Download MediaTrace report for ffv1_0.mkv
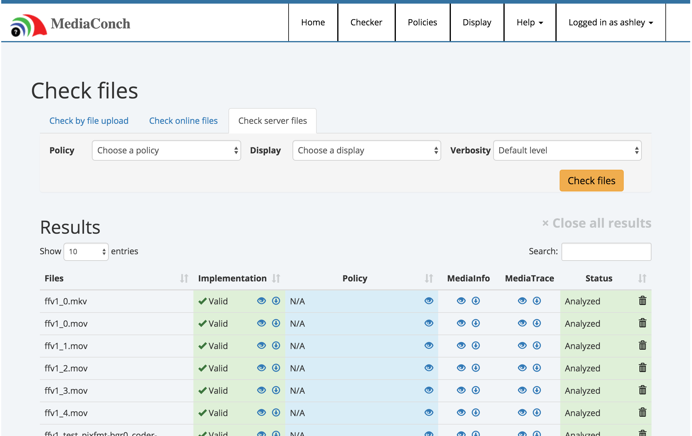 [x=537, y=301]
